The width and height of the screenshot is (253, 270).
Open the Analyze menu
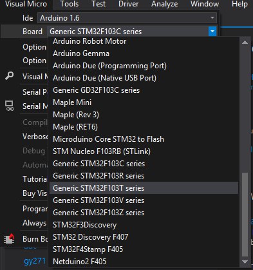point(164,4)
